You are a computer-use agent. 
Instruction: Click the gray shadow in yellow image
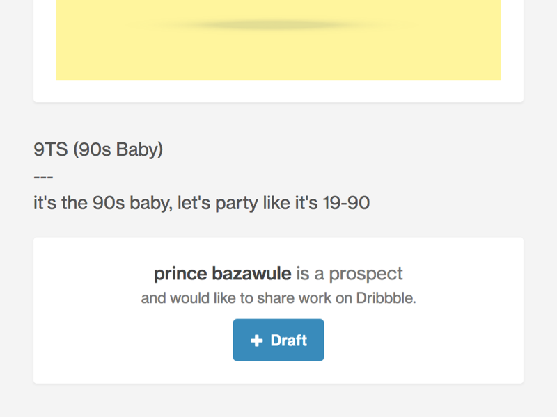click(277, 26)
